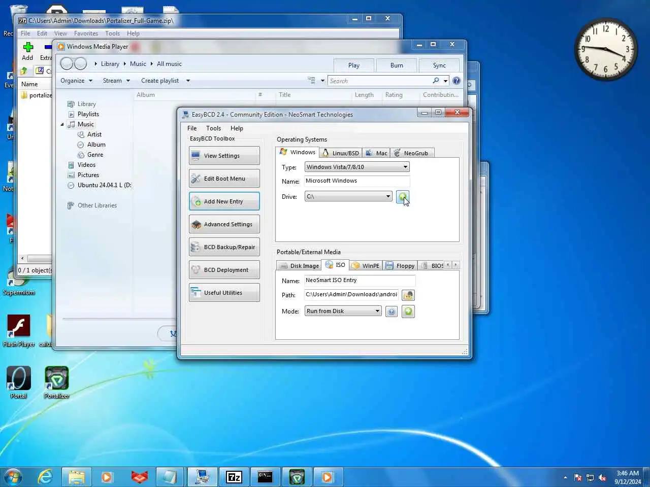
Task: Open the Favorites menu in 7-Zip
Action: [x=86, y=33]
